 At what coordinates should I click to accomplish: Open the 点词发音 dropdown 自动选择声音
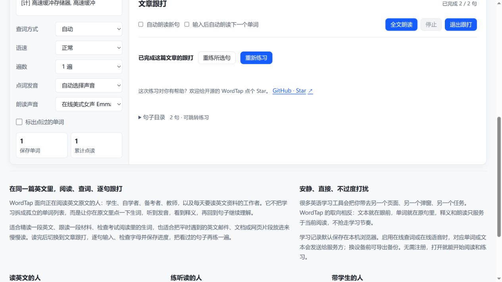(89, 86)
